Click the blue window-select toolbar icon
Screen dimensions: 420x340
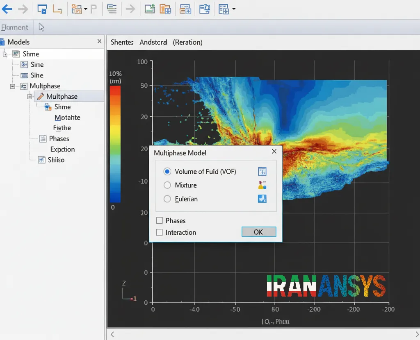[x=42, y=9]
